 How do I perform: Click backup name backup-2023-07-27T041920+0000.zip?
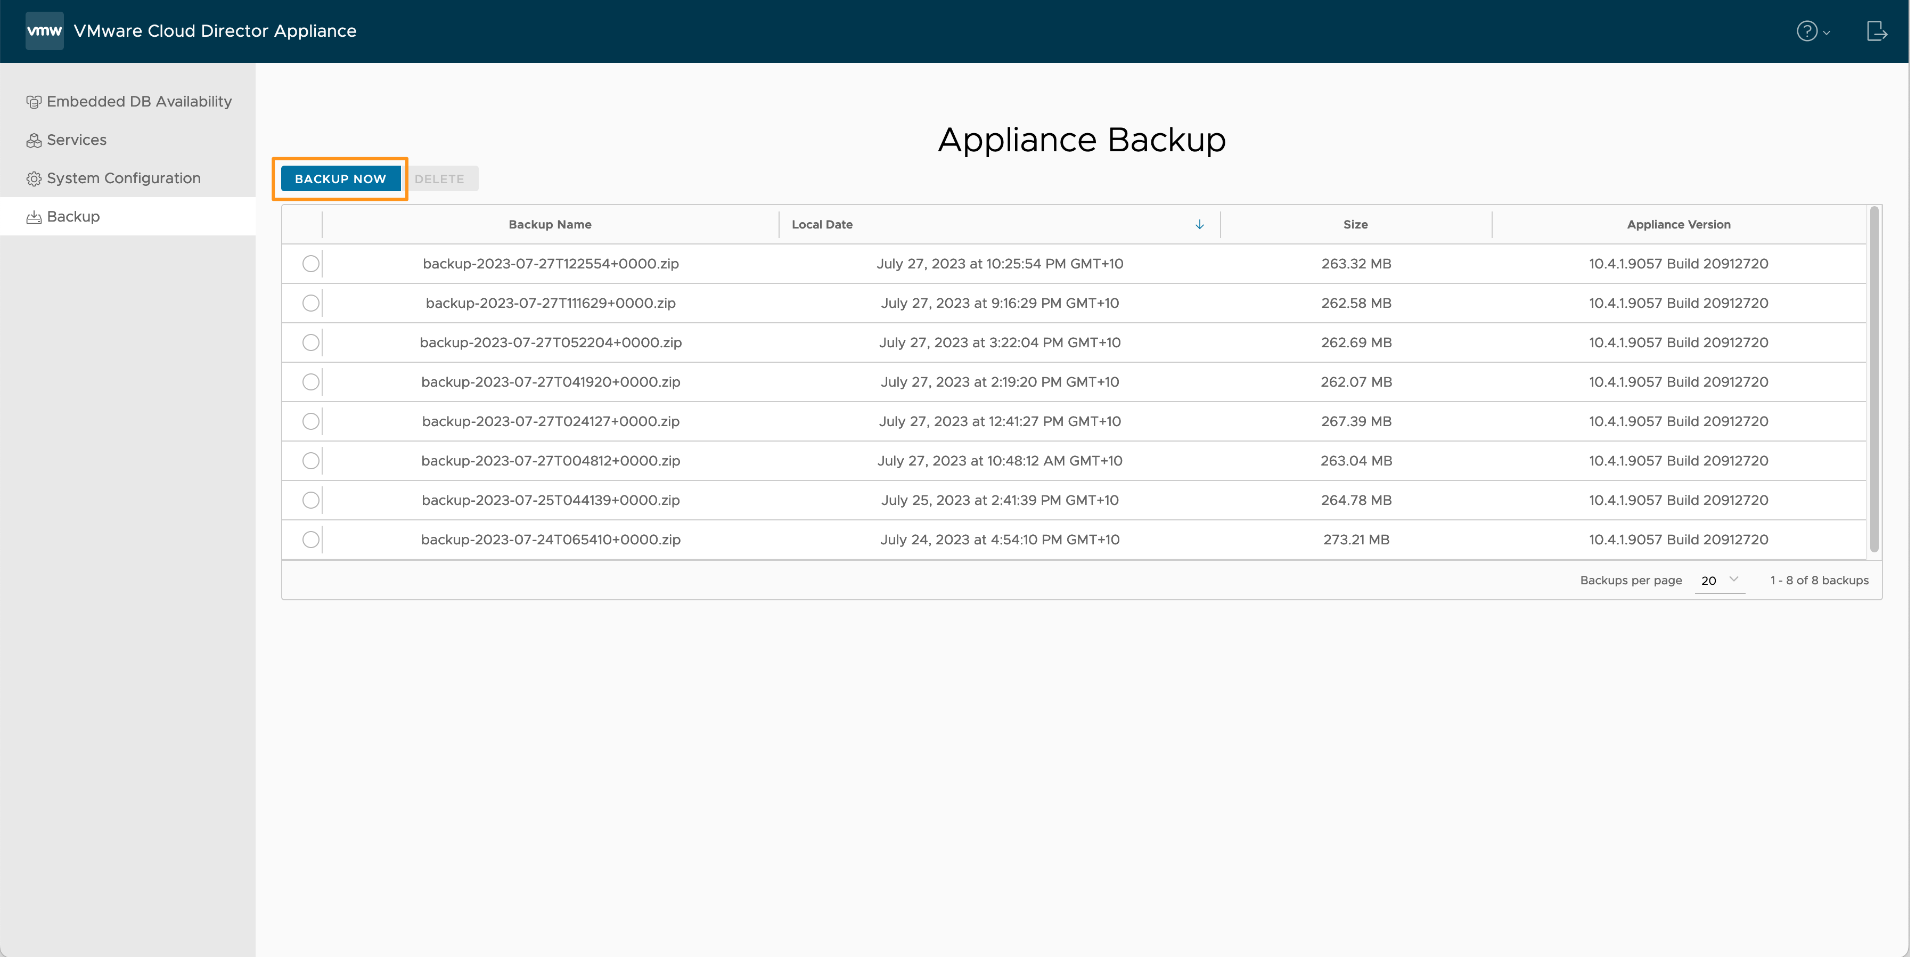[551, 382]
